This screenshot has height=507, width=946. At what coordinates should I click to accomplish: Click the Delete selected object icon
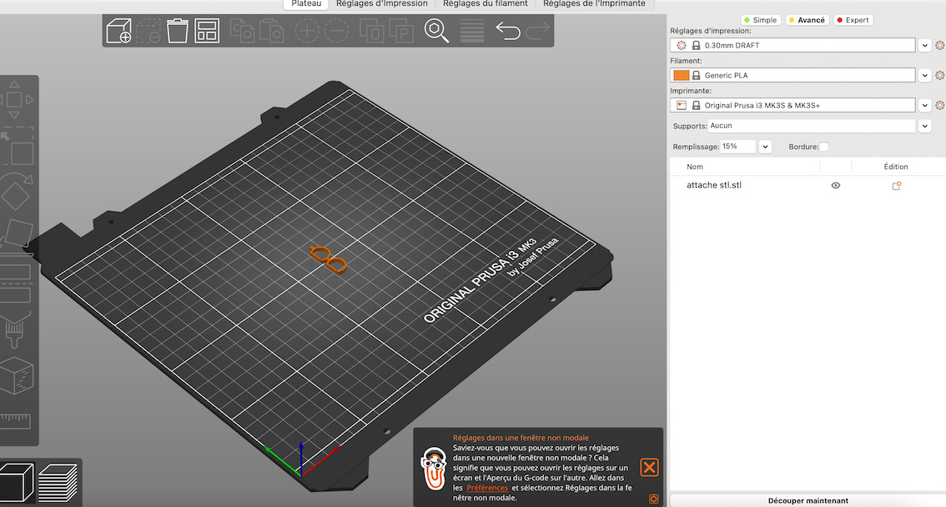[148, 31]
